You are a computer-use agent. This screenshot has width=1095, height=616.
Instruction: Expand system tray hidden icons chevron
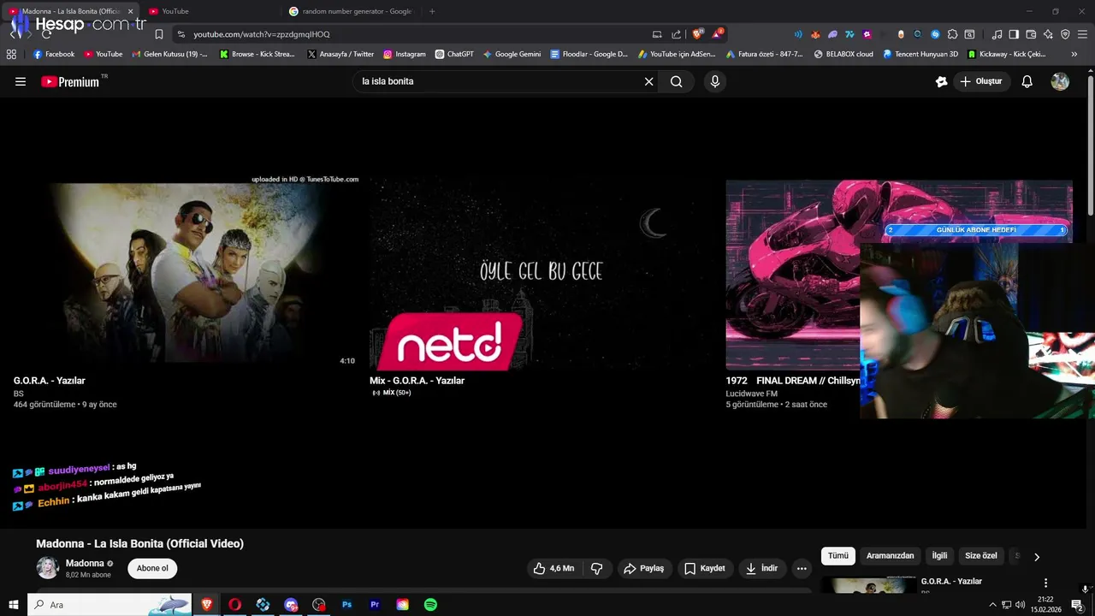(x=992, y=605)
